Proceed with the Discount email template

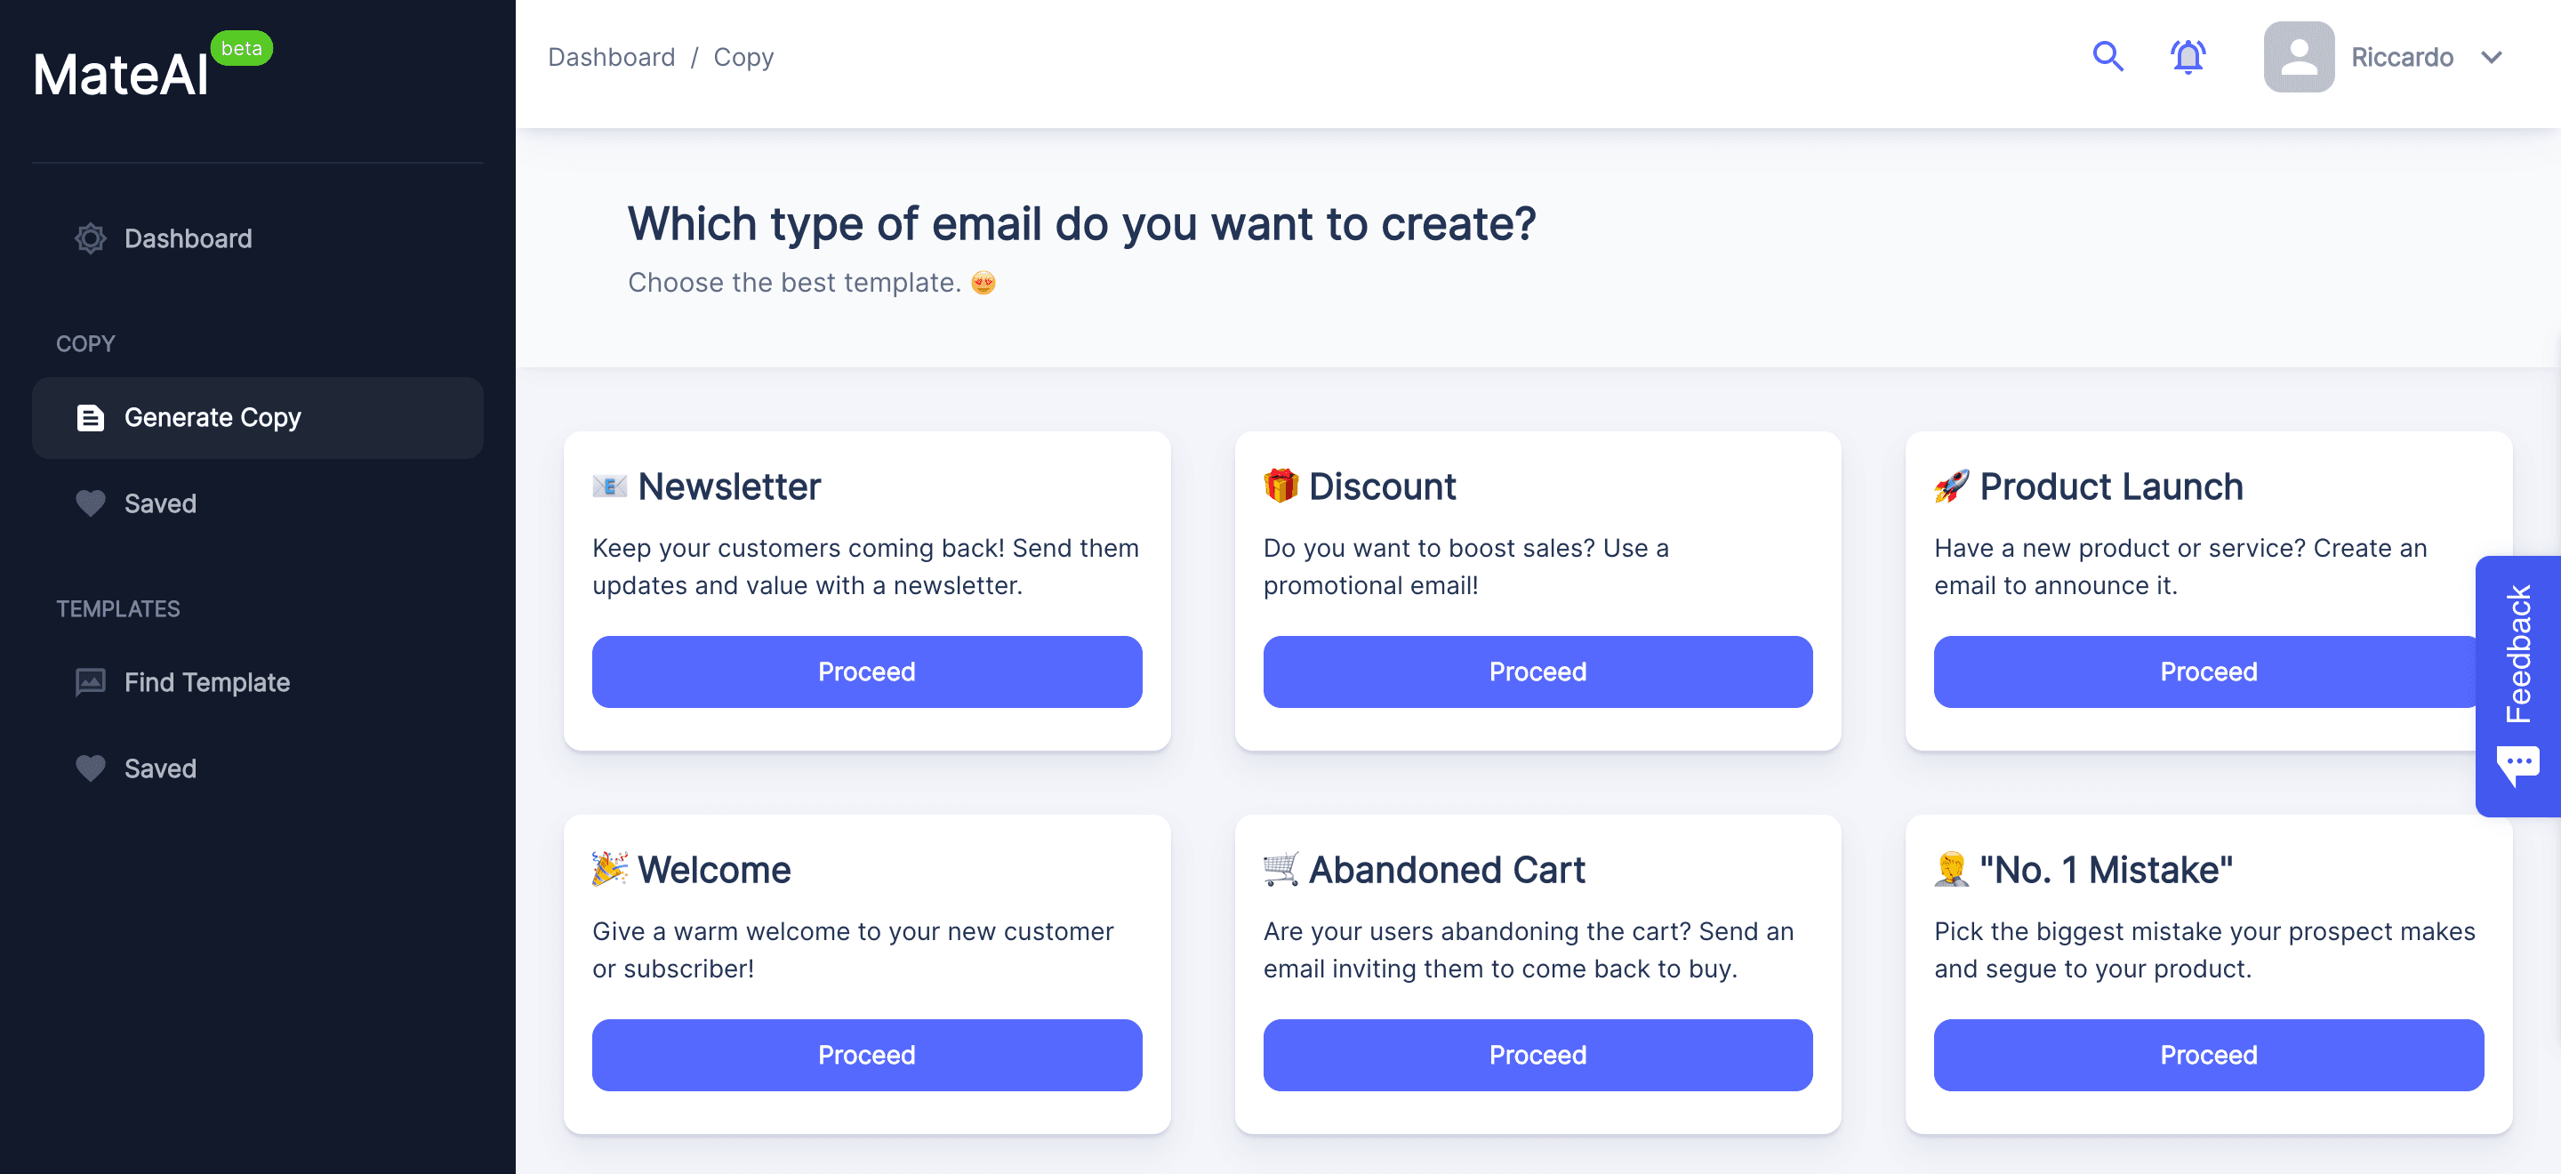1537,672
